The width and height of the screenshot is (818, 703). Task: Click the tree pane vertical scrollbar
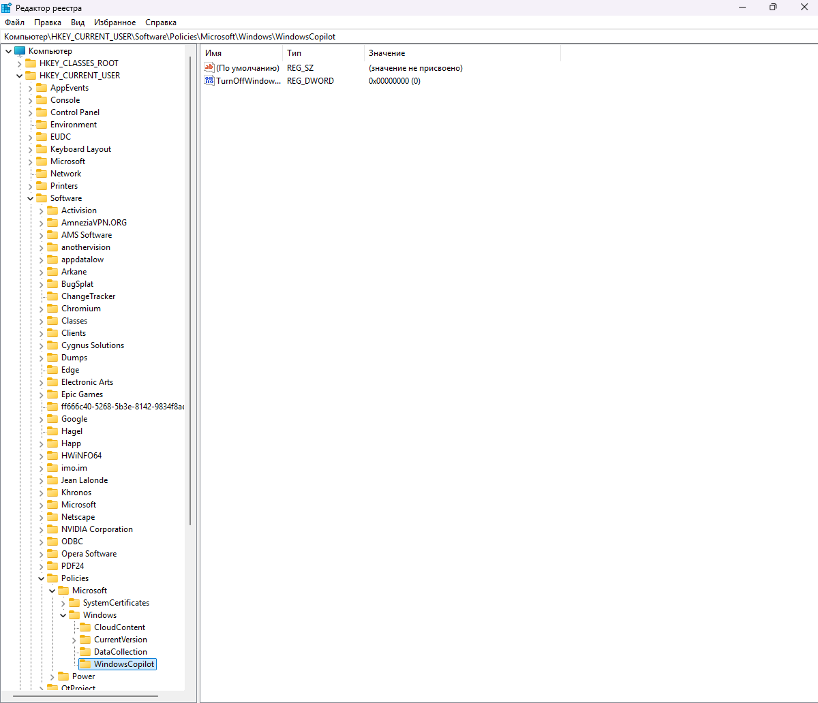tap(190, 286)
